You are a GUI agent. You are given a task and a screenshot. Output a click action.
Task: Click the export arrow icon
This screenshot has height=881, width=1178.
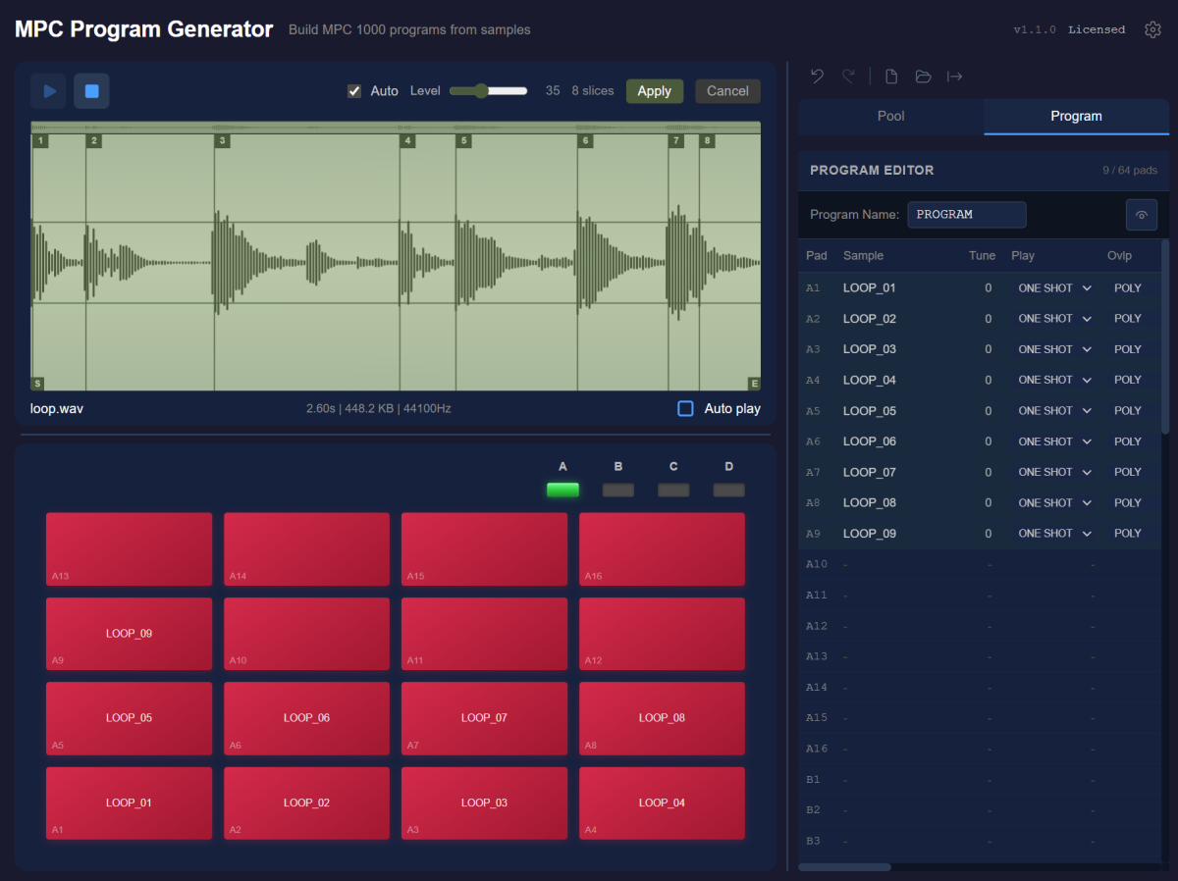[954, 77]
